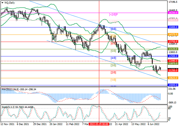This screenshot has height=127, width=179.
Task: Select the 331.06 MACD scale value
Action: (x=172, y=89)
